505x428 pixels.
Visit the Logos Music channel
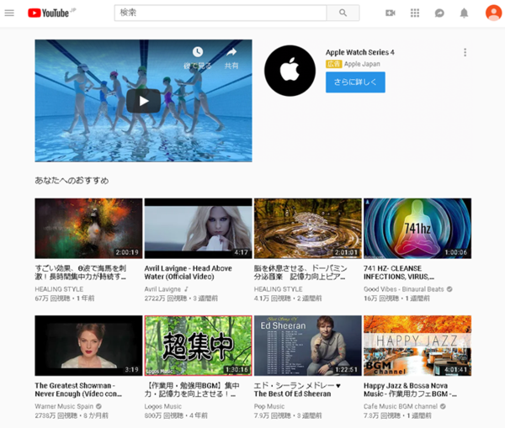click(x=163, y=406)
